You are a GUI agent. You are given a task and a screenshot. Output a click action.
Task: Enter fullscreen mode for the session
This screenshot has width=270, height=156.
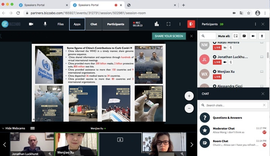pos(168,24)
